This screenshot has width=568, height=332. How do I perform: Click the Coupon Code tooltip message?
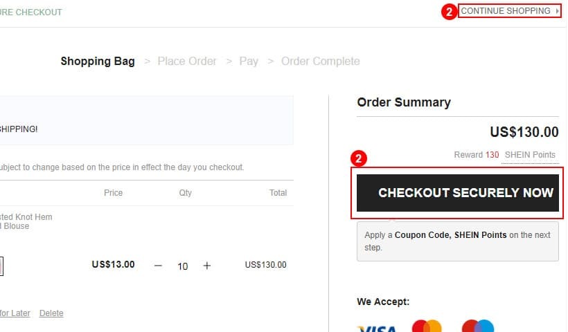[x=457, y=241]
